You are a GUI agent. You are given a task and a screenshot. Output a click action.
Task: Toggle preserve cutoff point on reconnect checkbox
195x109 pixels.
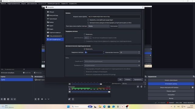pyautogui.click(x=85, y=41)
